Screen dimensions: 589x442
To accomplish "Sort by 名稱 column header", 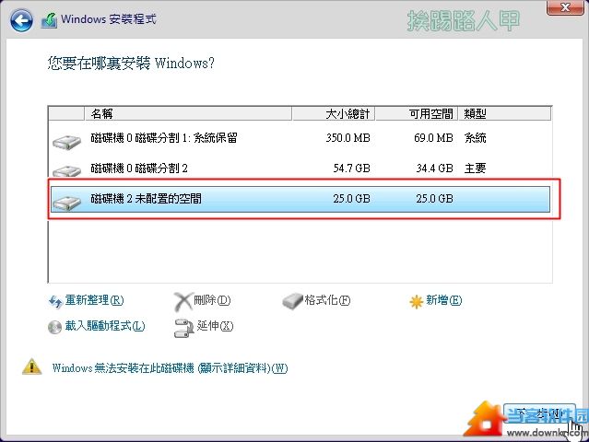I will coord(188,113).
